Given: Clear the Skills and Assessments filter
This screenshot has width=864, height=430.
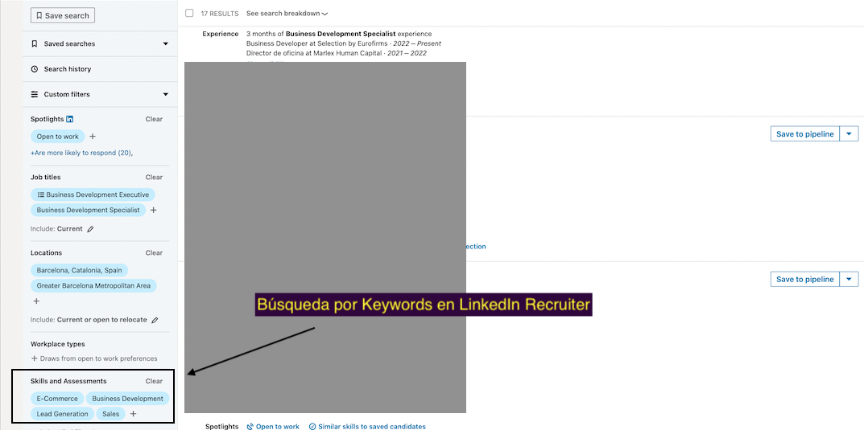Looking at the screenshot, I should (155, 381).
